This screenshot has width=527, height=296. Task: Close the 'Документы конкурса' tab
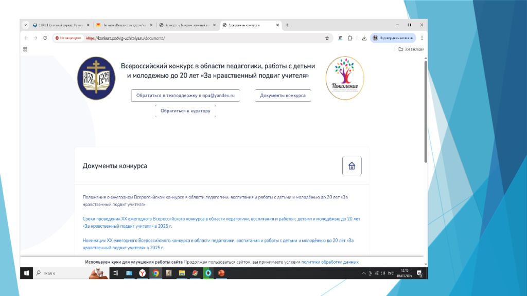coord(277,25)
